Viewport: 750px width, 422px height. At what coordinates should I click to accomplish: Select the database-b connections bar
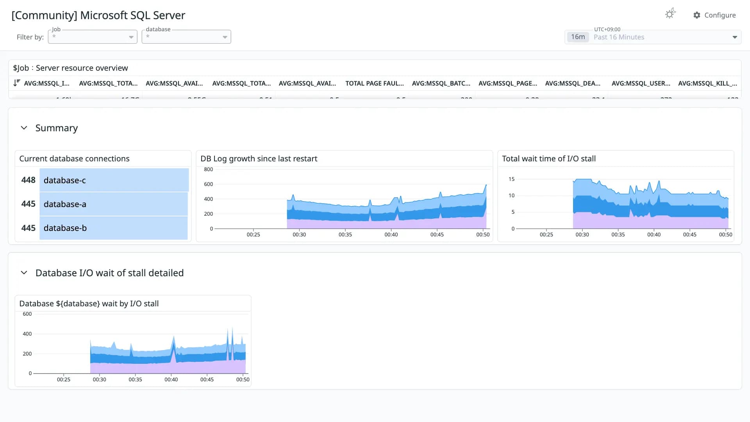click(114, 228)
